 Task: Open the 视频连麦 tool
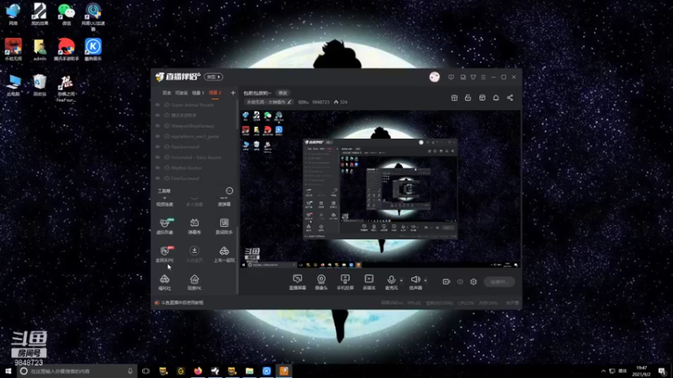[165, 202]
